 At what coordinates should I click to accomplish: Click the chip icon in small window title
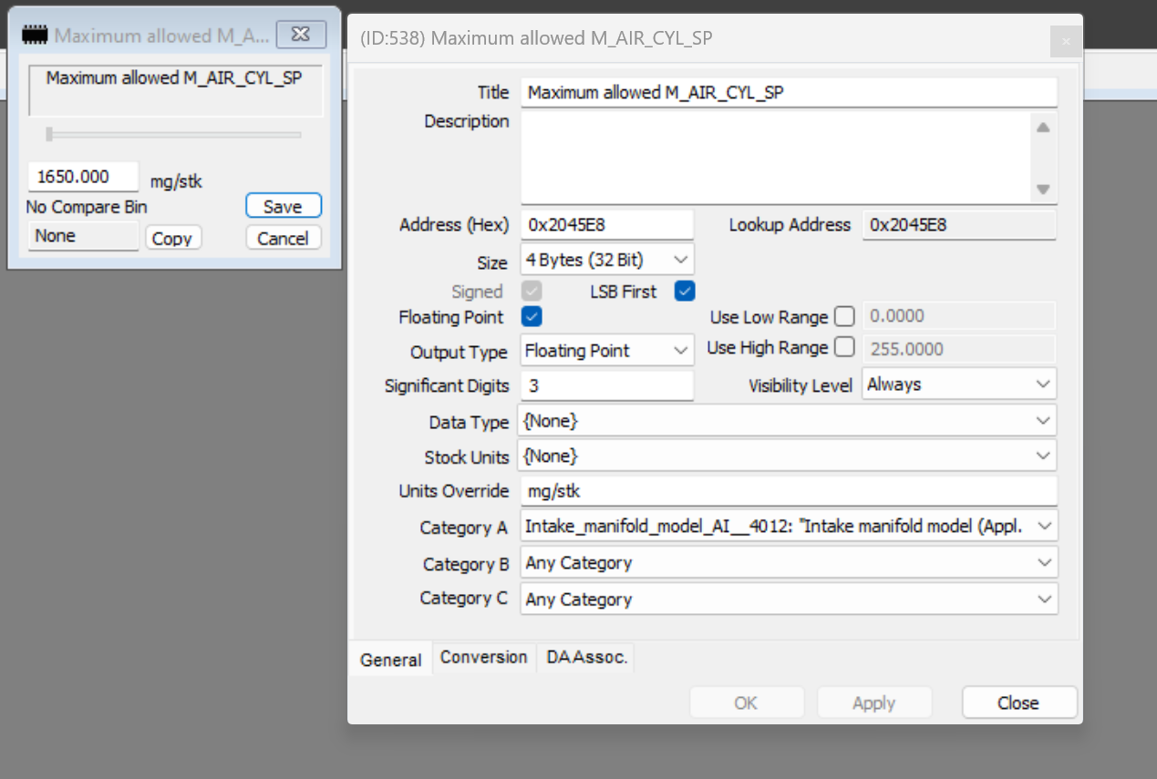point(34,36)
